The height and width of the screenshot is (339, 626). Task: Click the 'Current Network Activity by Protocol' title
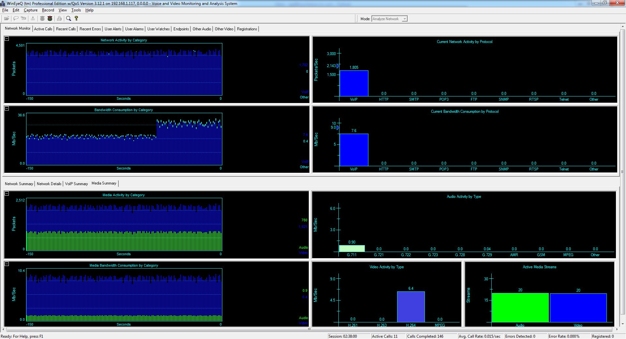[x=465, y=42]
